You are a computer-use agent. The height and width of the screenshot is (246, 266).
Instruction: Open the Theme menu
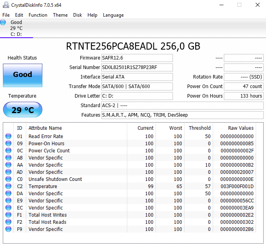pos(60,15)
